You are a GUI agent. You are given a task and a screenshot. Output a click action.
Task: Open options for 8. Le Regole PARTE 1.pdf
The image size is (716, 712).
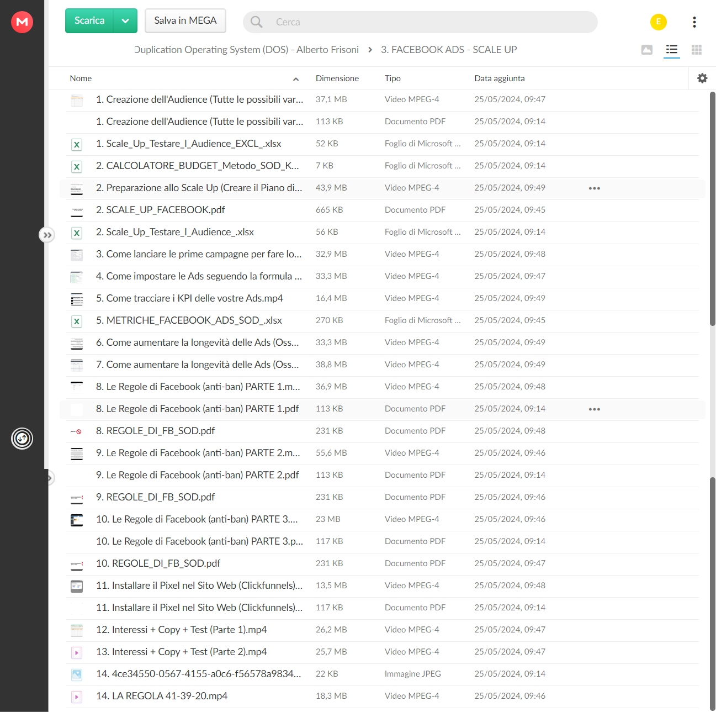595,409
